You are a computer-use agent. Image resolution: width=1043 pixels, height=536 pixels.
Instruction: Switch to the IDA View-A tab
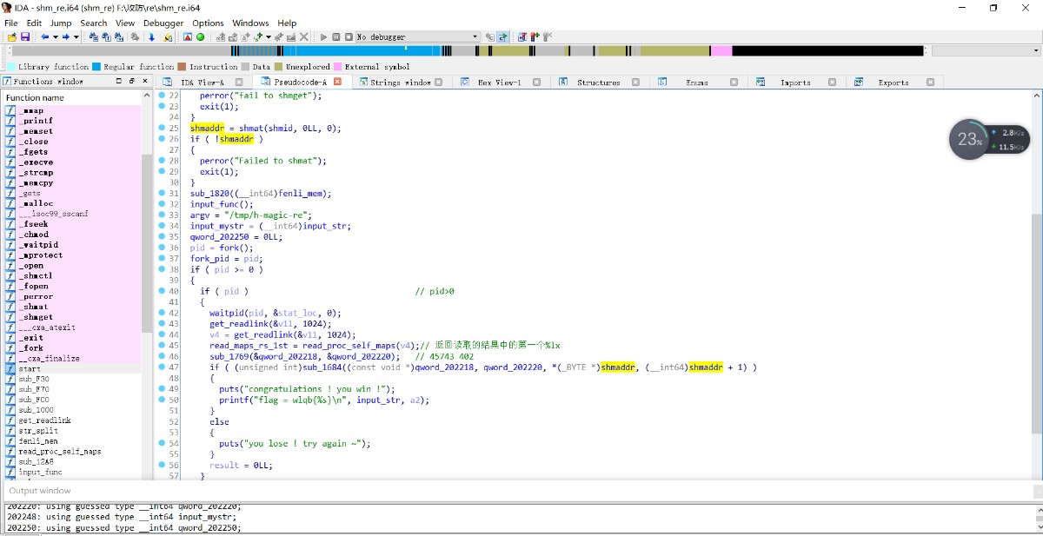point(202,83)
